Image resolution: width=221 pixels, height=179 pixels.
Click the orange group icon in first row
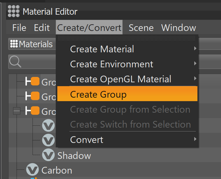35,82
